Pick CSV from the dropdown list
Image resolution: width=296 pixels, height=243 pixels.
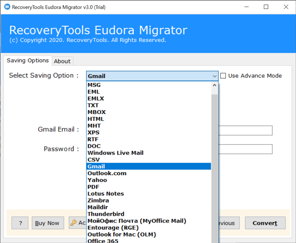(x=149, y=160)
